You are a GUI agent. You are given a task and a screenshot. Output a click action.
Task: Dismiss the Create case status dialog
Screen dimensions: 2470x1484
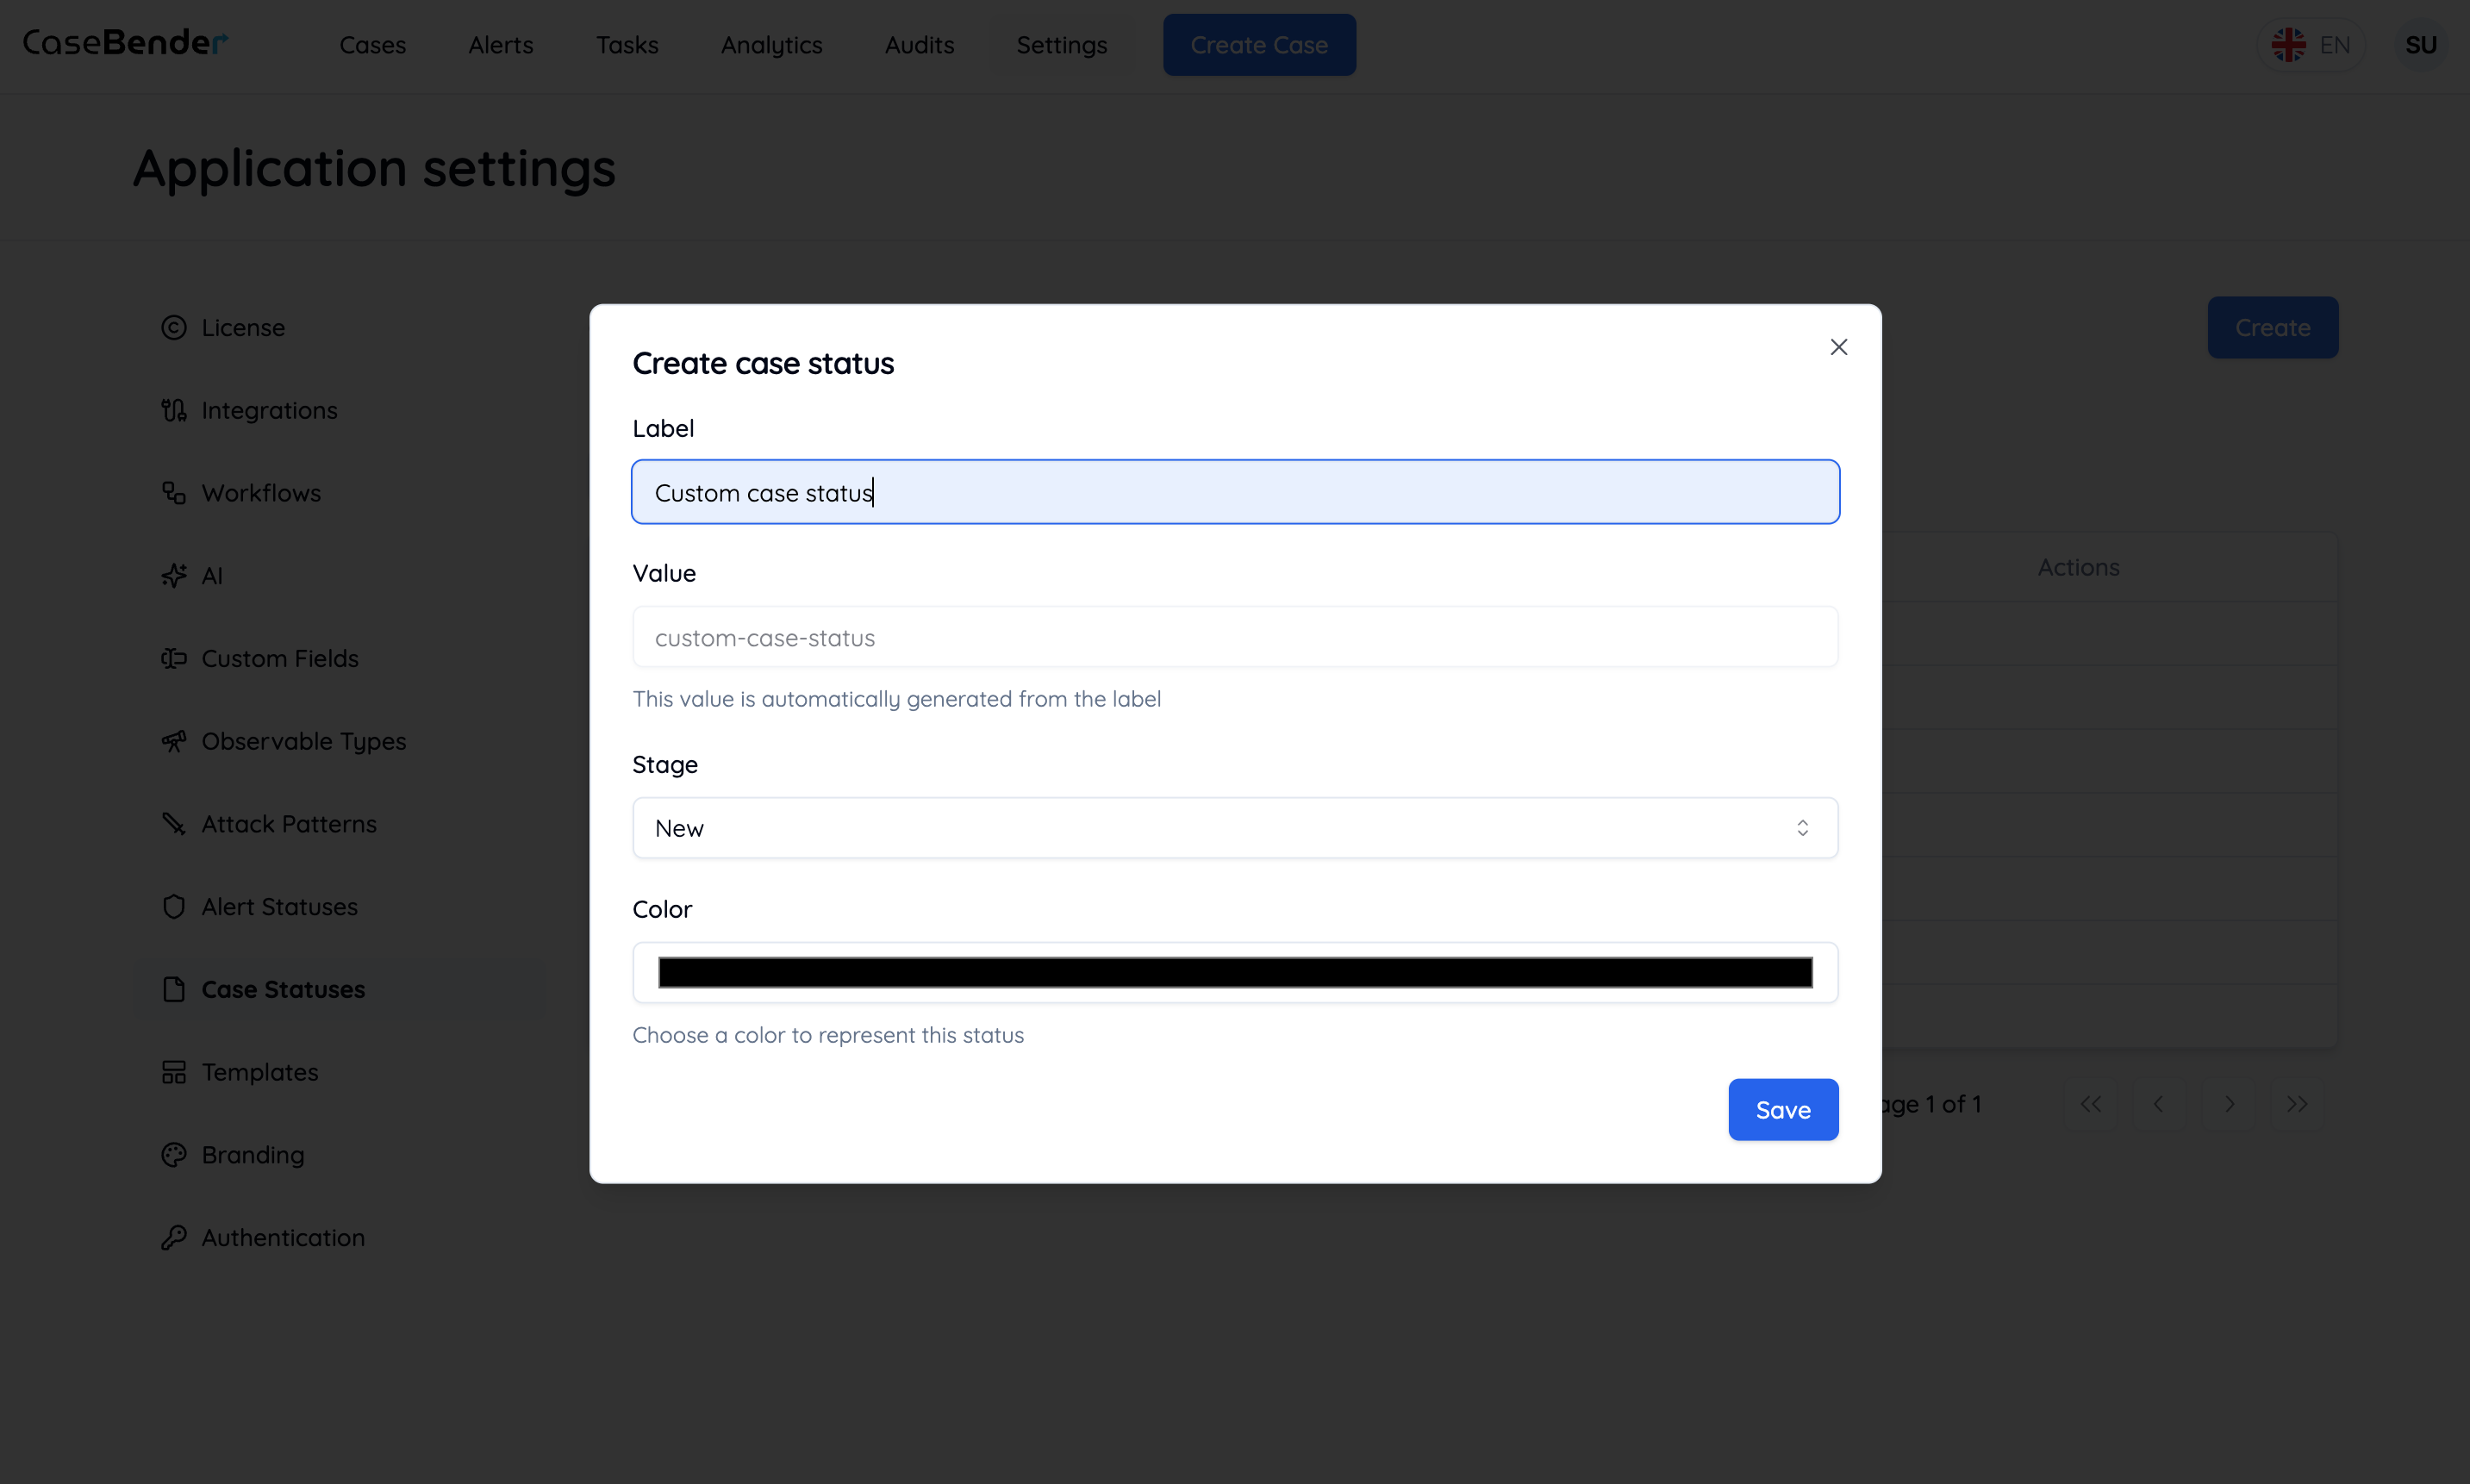click(1838, 346)
